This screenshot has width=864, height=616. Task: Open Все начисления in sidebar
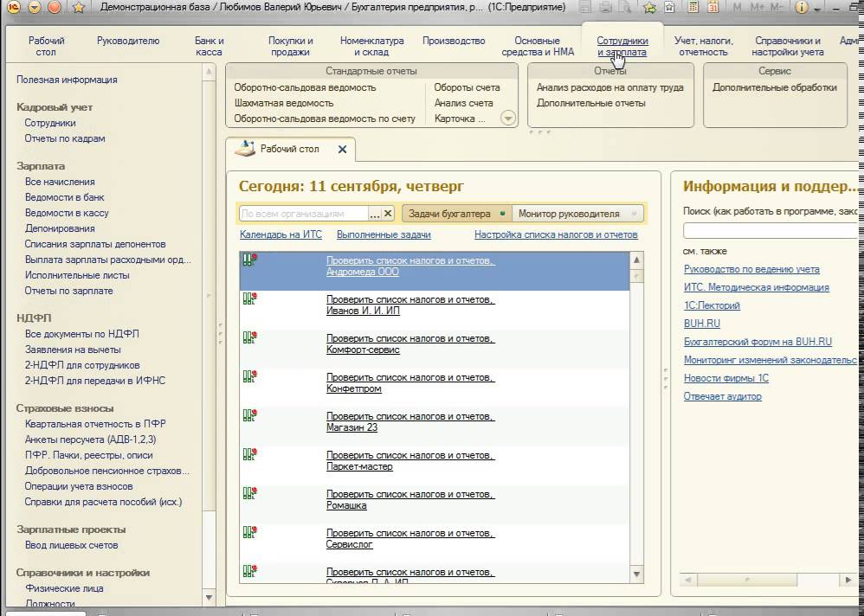60,182
